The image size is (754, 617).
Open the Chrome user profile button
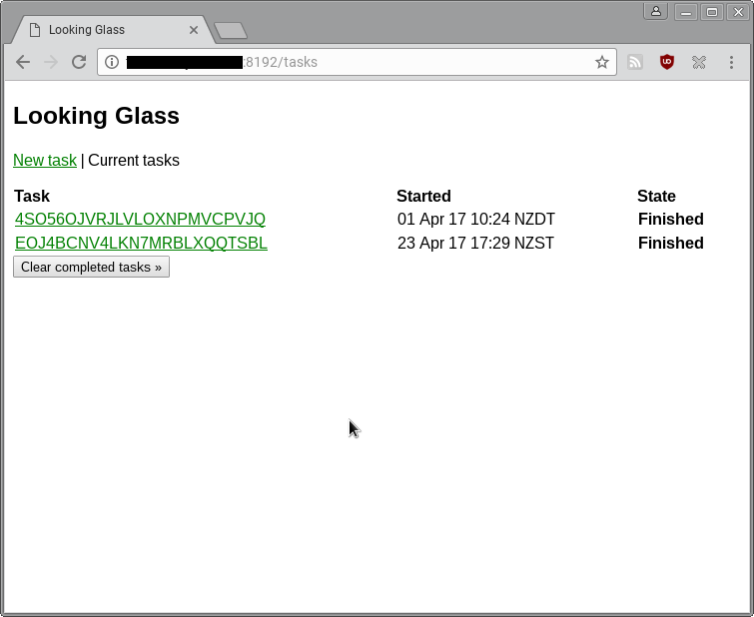[x=656, y=12]
